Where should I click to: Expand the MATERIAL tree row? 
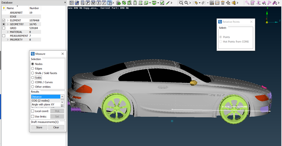coord(8,32)
